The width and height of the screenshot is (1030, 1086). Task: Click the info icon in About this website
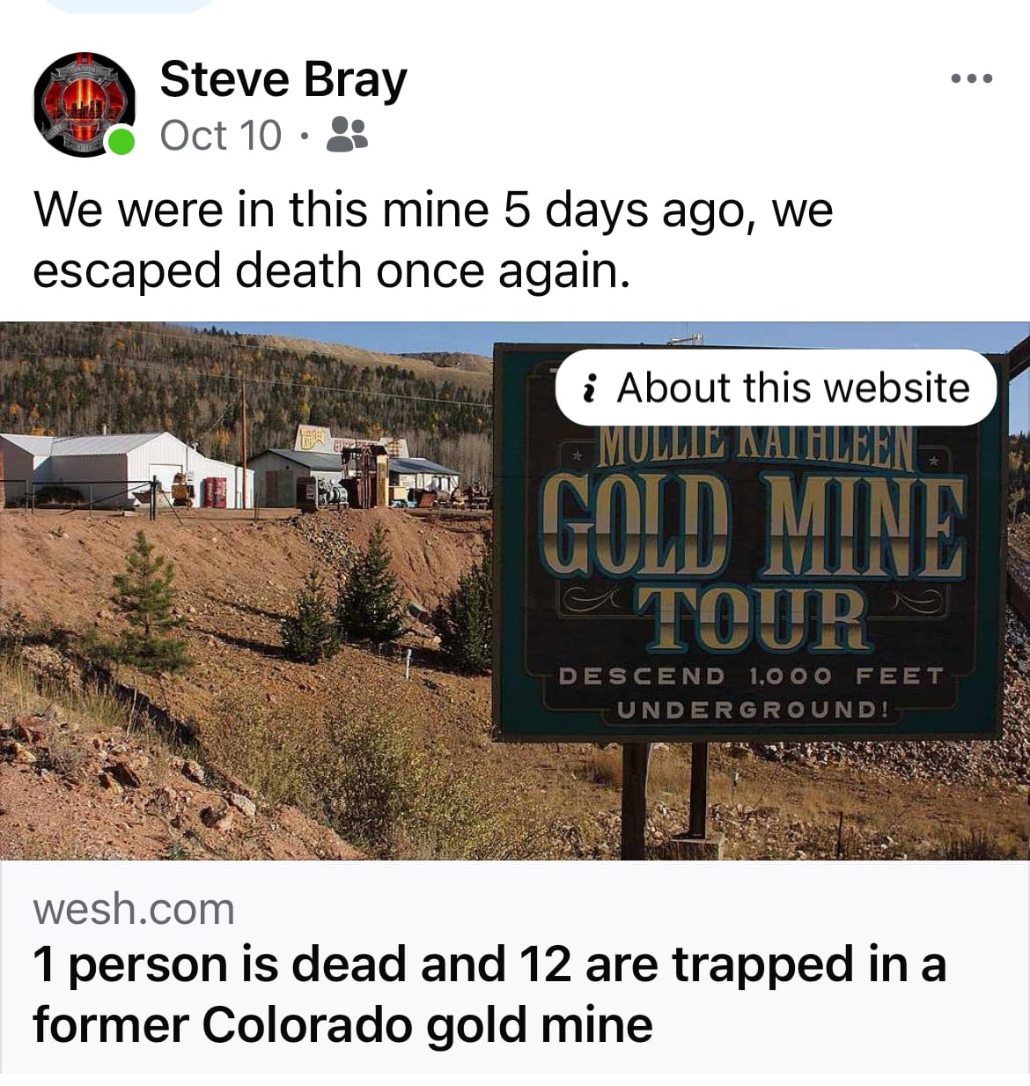tap(592, 388)
